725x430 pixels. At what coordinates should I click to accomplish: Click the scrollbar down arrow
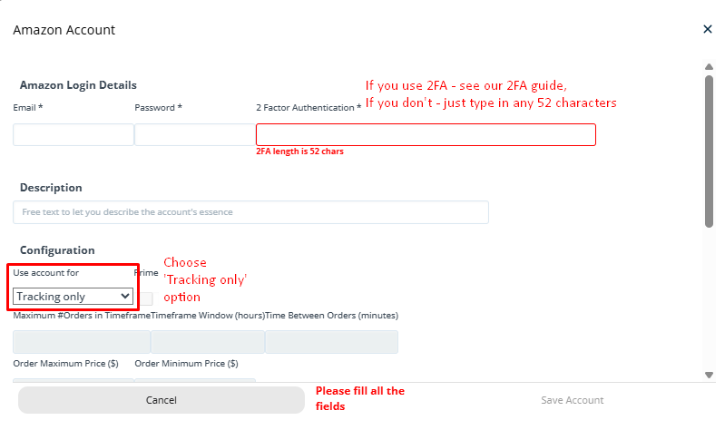(709, 375)
